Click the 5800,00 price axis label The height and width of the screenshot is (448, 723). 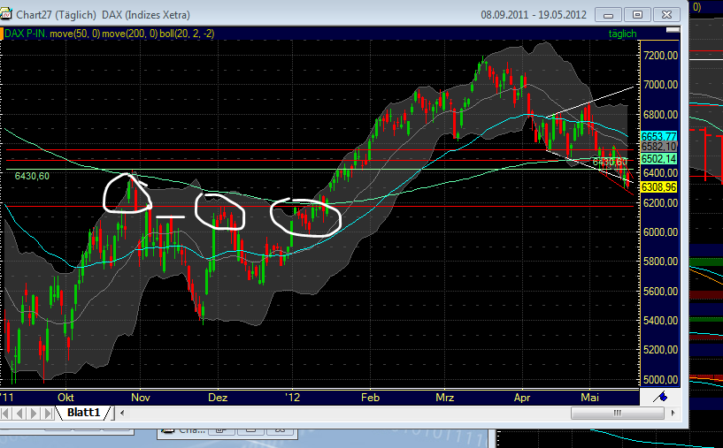click(660, 262)
